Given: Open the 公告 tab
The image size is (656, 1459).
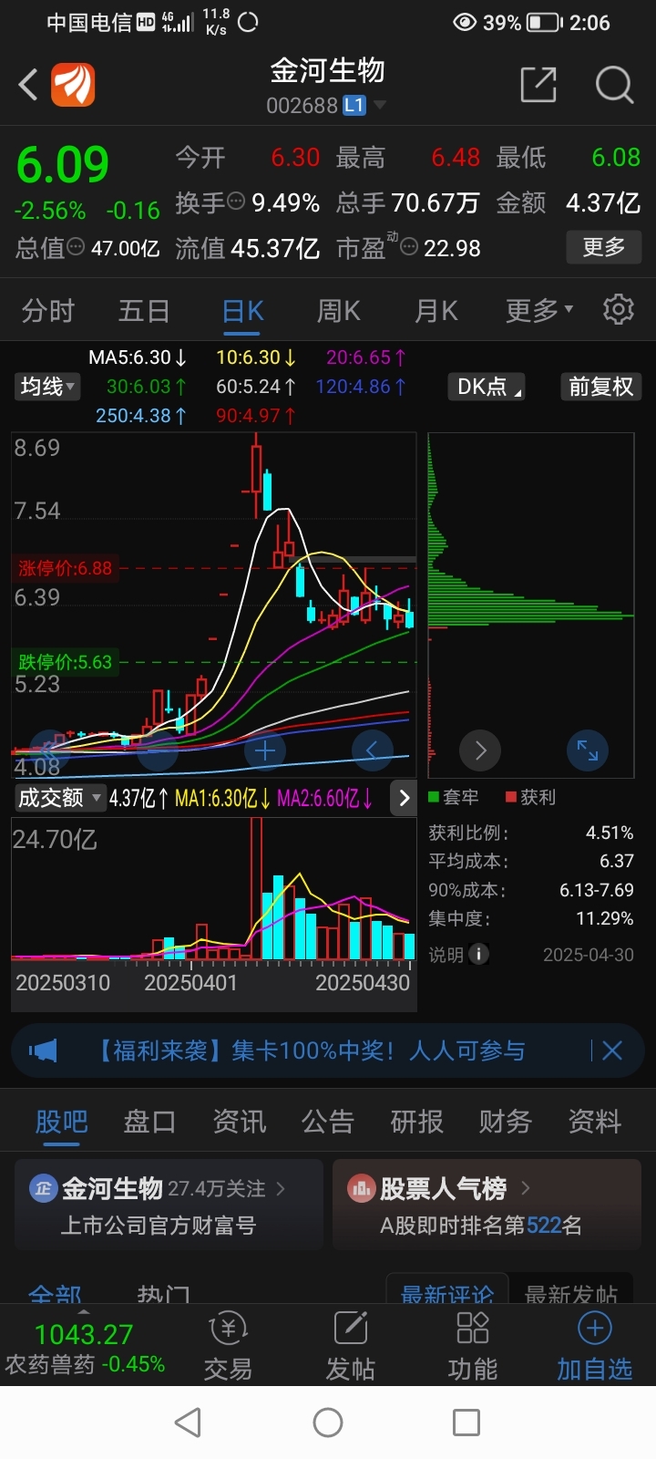Looking at the screenshot, I should pyautogui.click(x=328, y=1121).
